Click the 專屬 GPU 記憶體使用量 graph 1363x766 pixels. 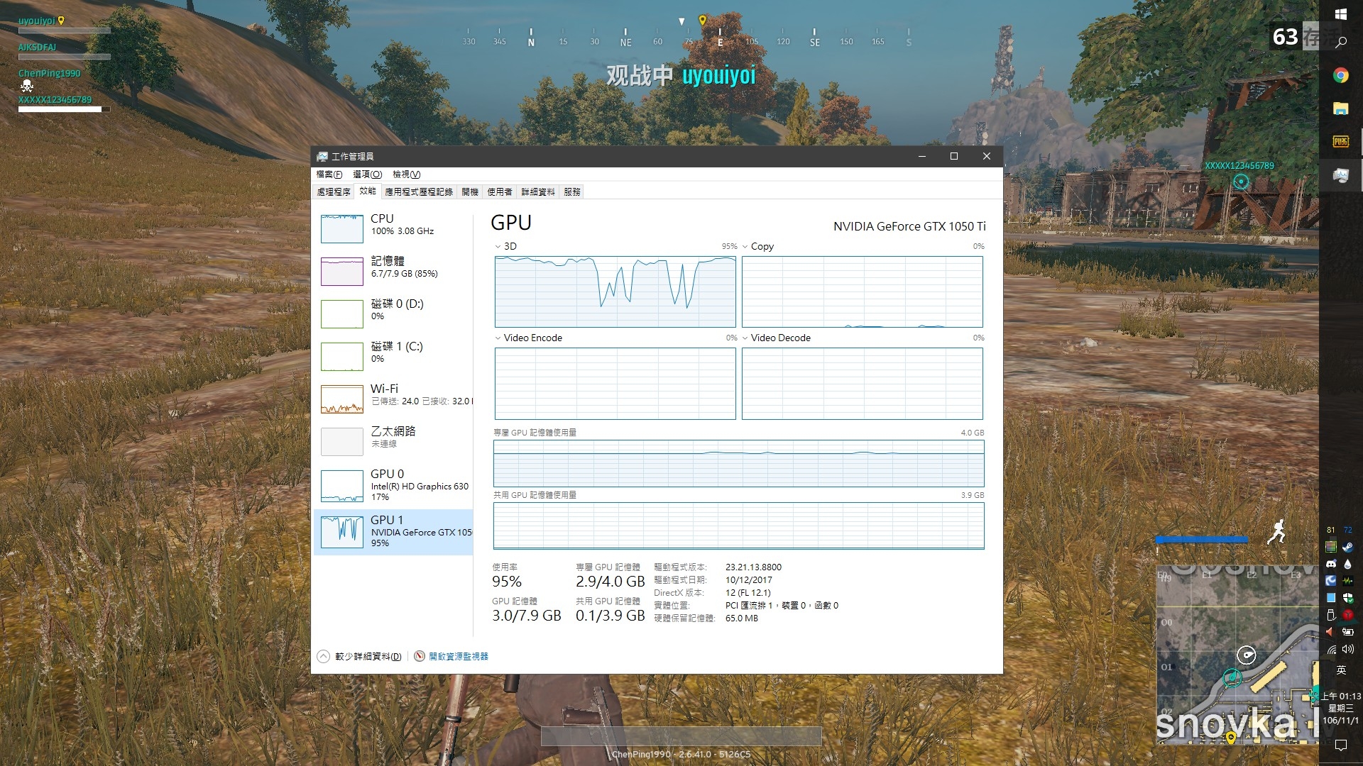[x=738, y=463]
